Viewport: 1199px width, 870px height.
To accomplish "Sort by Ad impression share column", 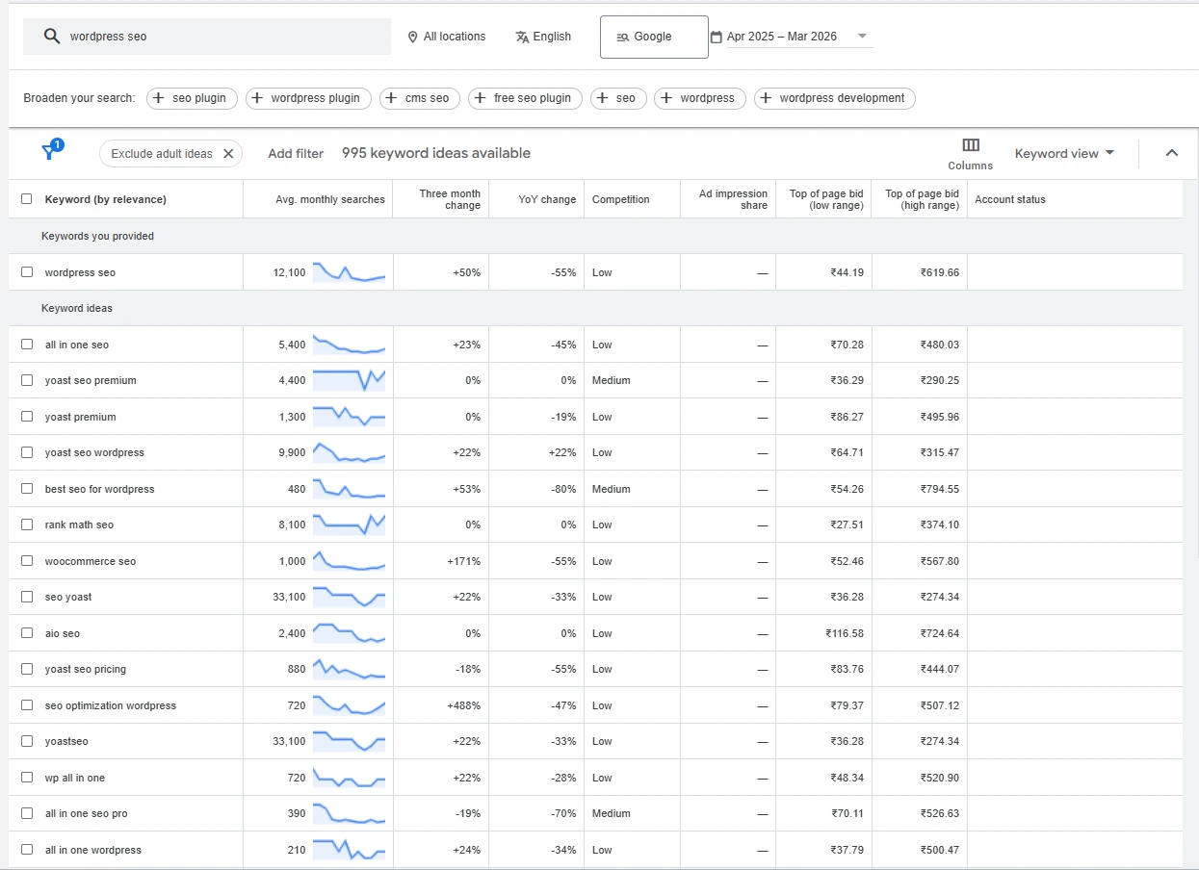I will [733, 199].
